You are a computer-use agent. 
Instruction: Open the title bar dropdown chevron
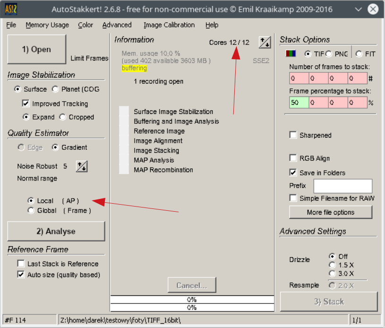click(x=359, y=9)
